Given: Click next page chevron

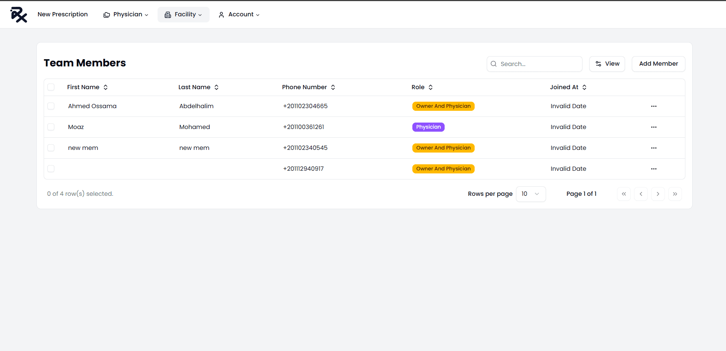Looking at the screenshot, I should (x=658, y=194).
